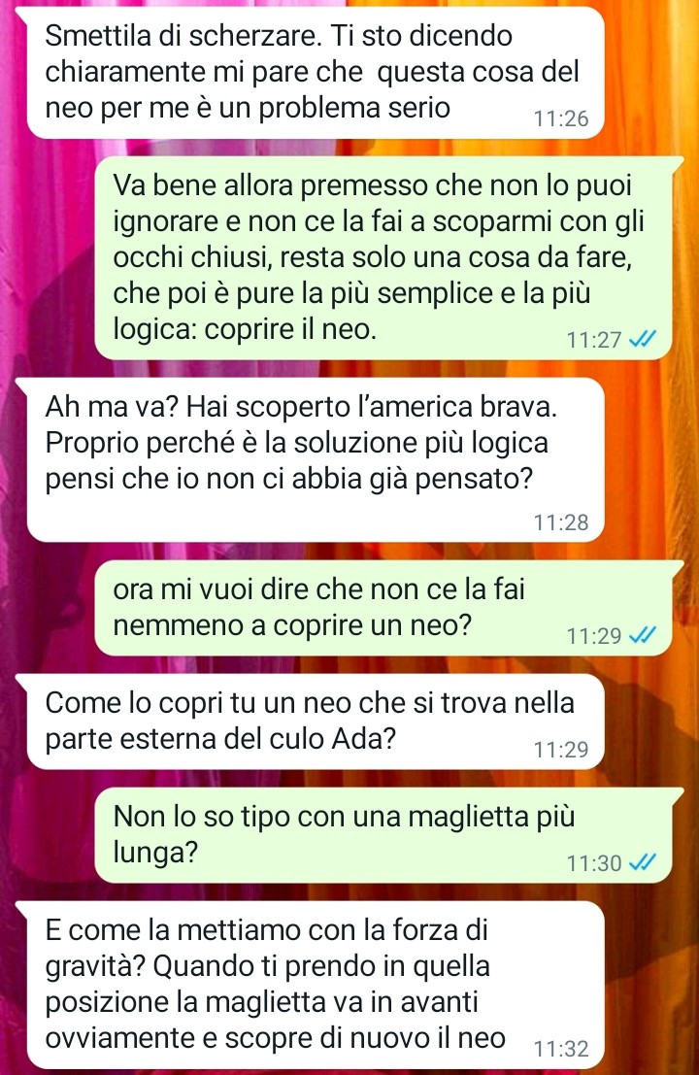Tap the double-check read receipt at 11:27

[643, 339]
